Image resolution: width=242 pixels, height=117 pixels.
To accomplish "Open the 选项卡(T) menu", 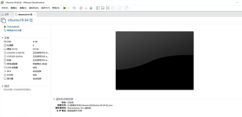I will coord(45,8).
